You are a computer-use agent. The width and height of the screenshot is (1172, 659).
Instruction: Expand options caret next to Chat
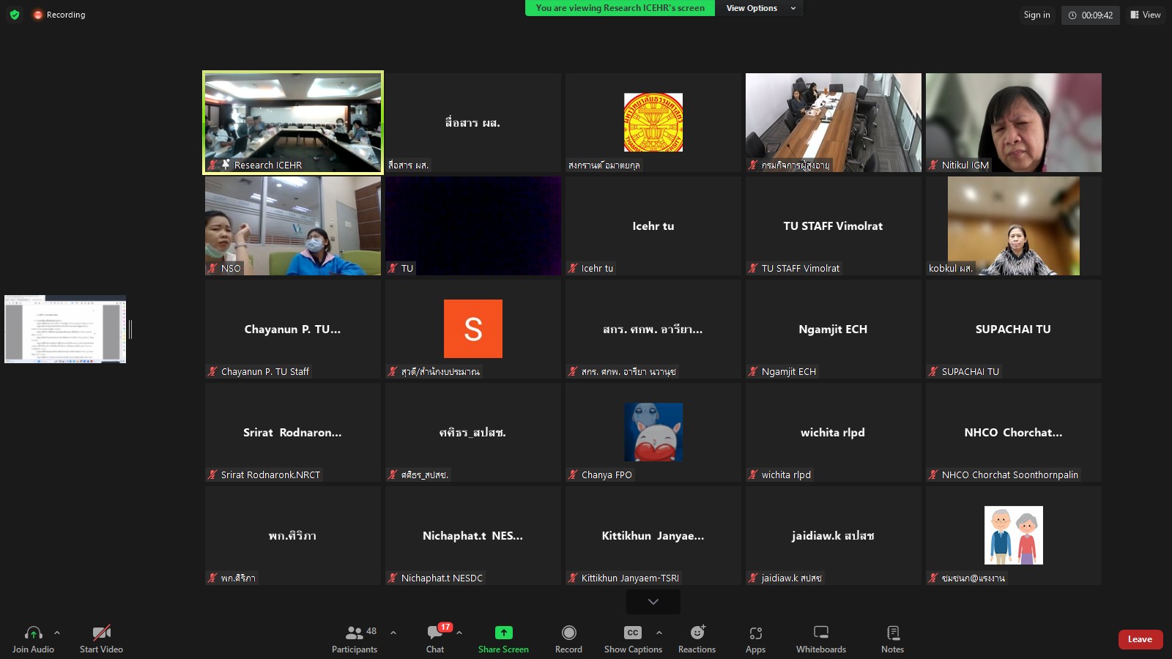[x=459, y=633]
